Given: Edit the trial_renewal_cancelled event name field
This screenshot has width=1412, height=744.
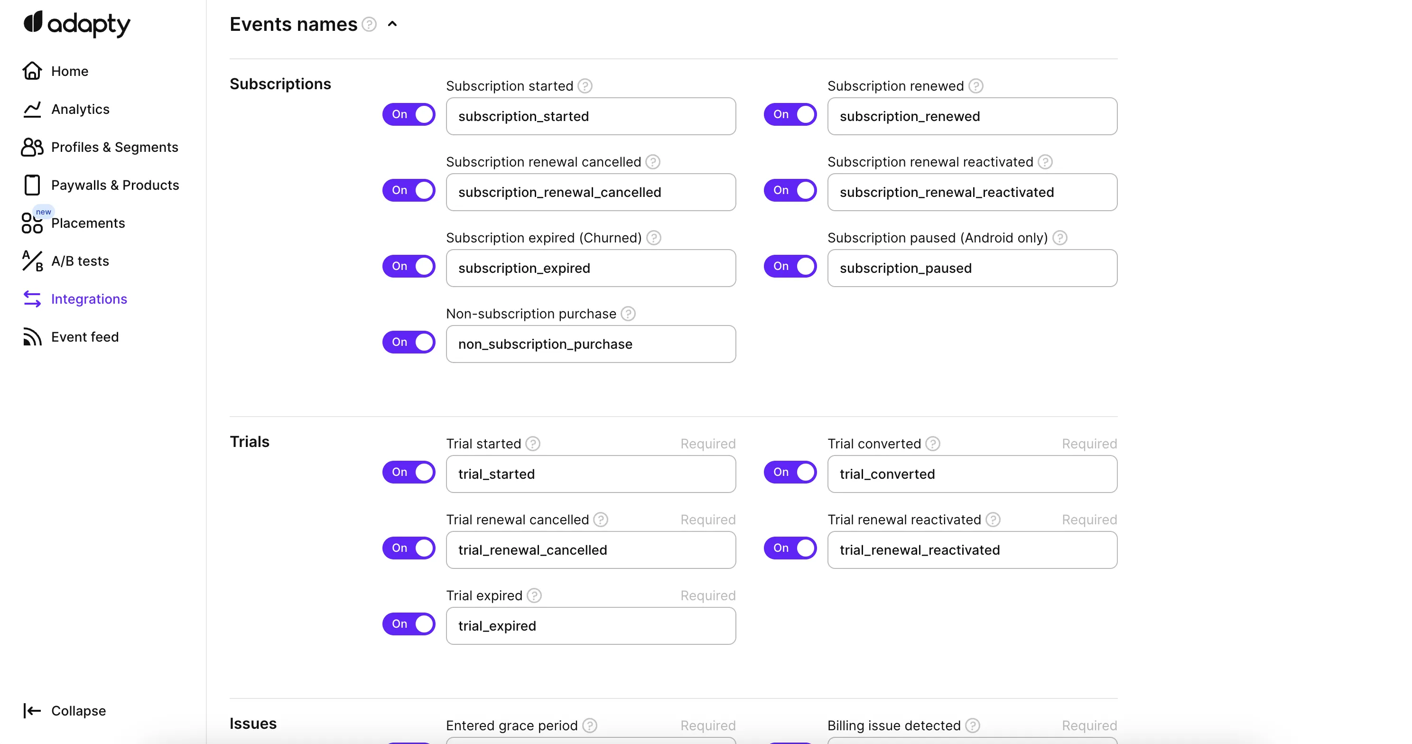Looking at the screenshot, I should [590, 550].
